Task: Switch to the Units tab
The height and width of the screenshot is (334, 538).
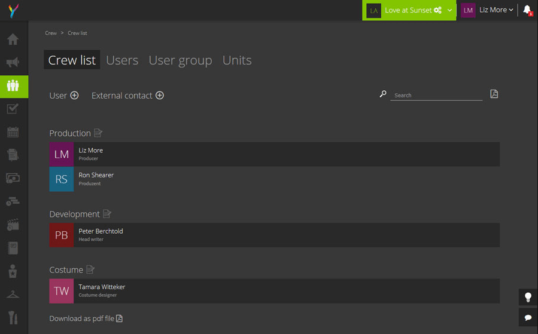Action: [x=237, y=60]
